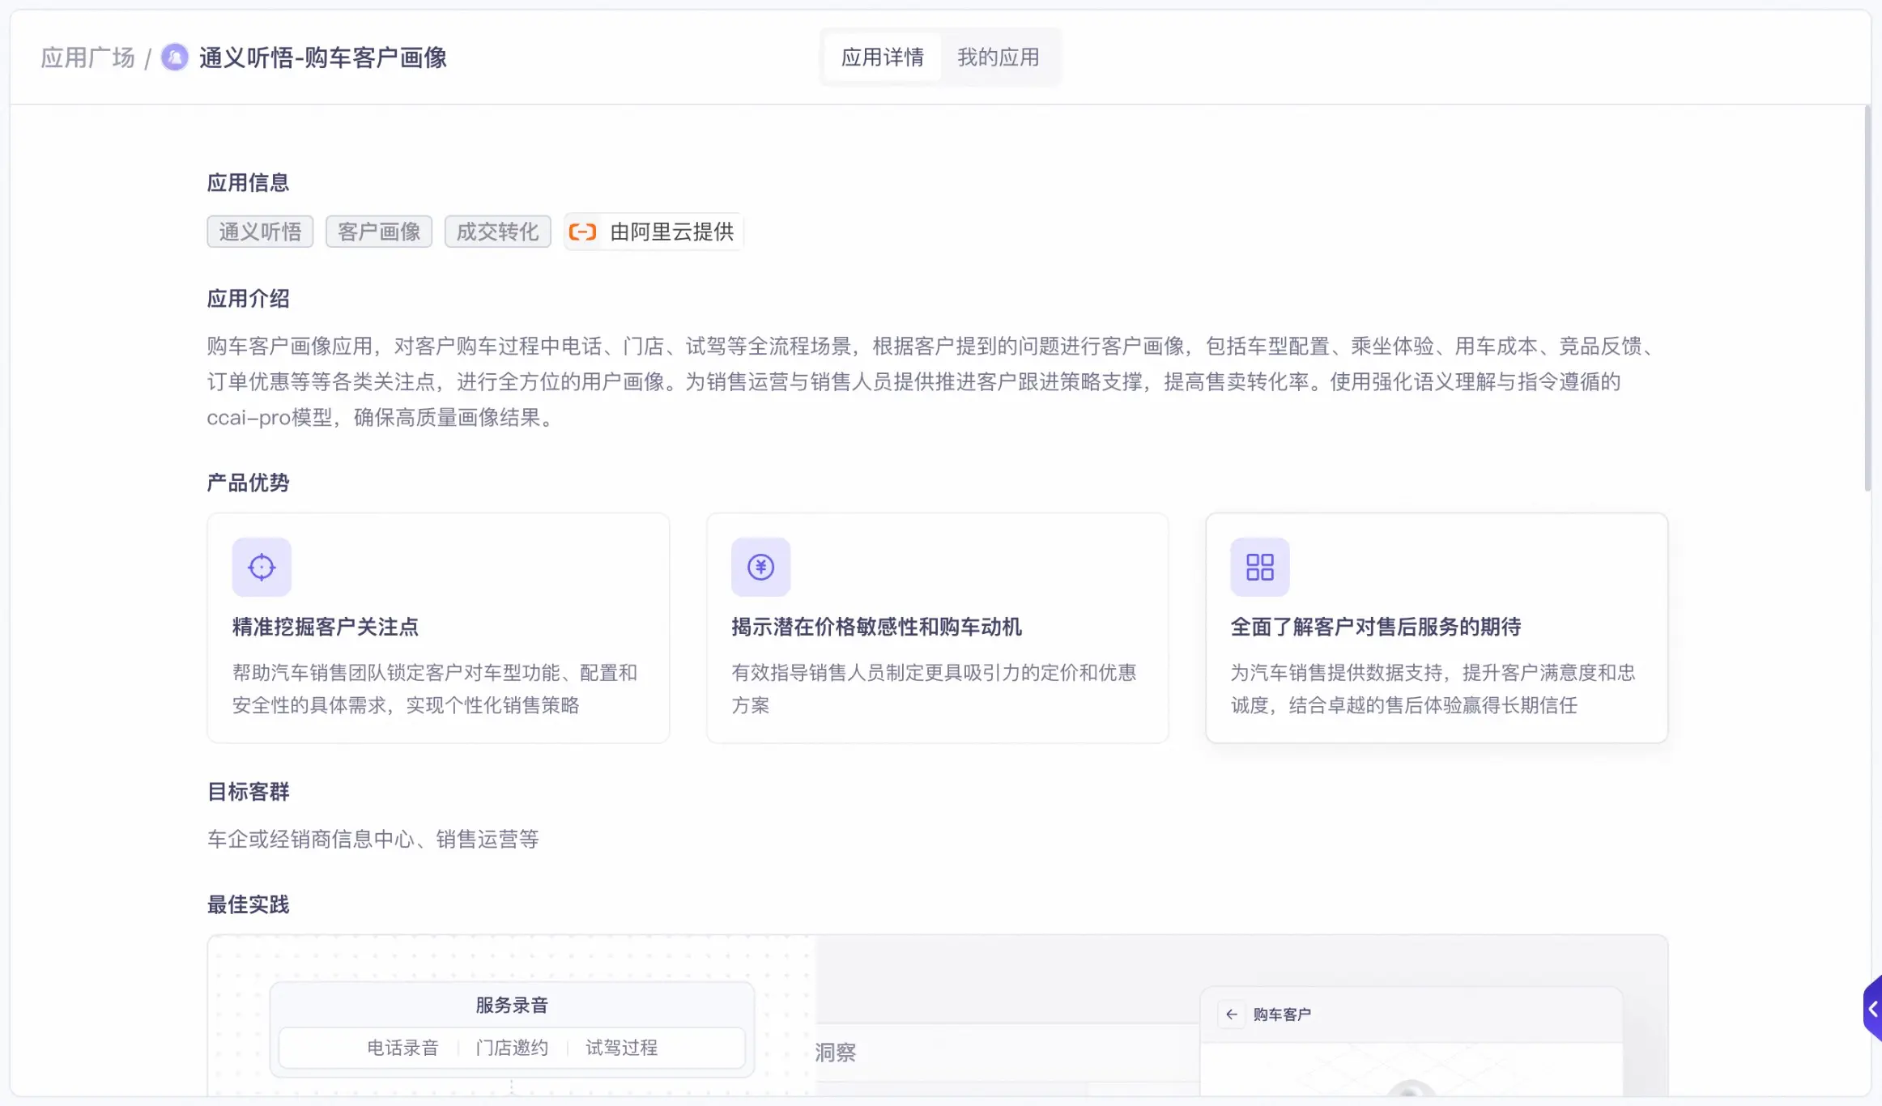The image size is (1882, 1106).
Task: Click the 通义听悟 app avatar icon in breadcrumb
Action: tap(174, 57)
